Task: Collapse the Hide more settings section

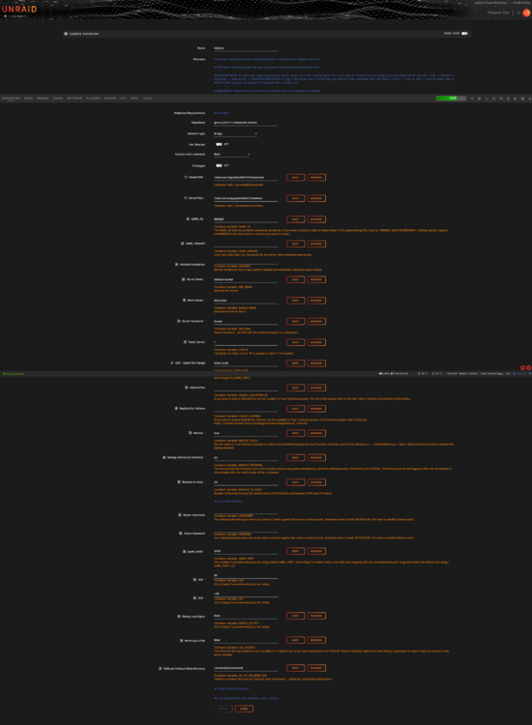Action: click(228, 501)
